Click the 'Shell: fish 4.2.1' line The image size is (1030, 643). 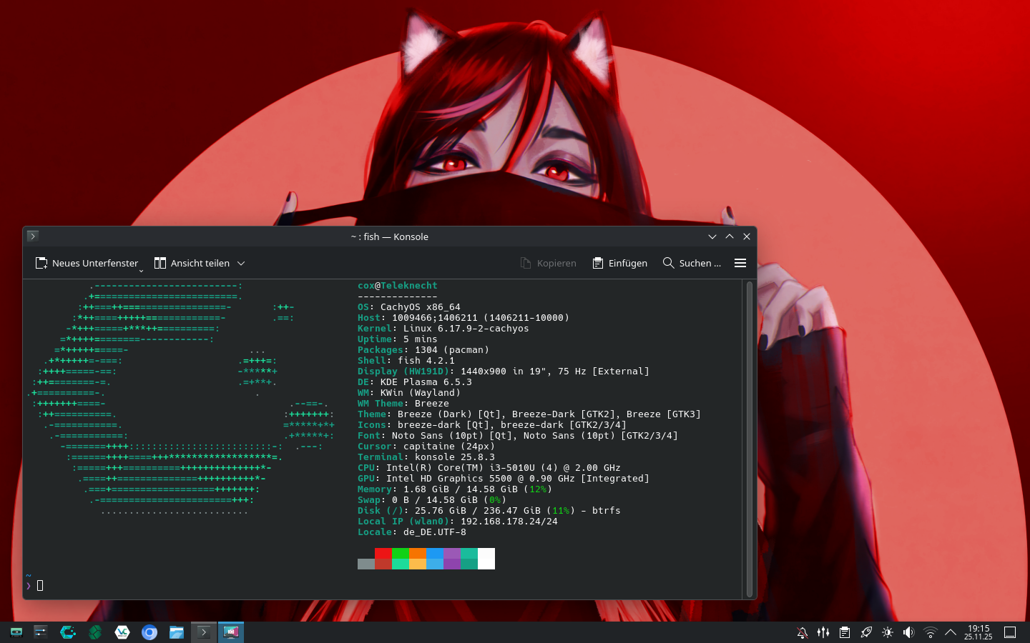pos(406,361)
